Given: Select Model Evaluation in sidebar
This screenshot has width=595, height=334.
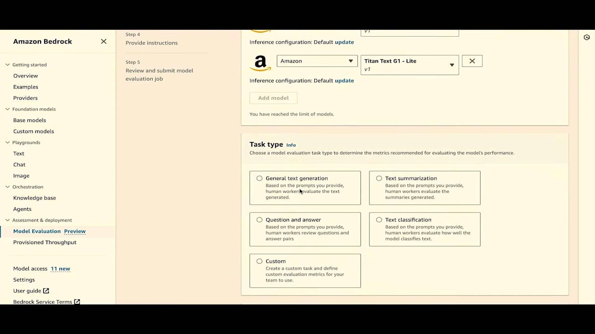Looking at the screenshot, I should tap(37, 231).
